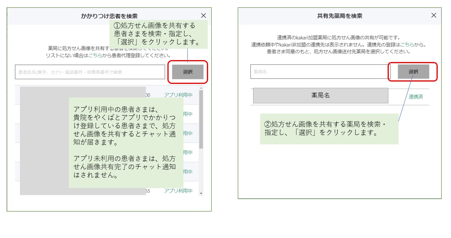Click the 連携済 status label

[x=416, y=97]
